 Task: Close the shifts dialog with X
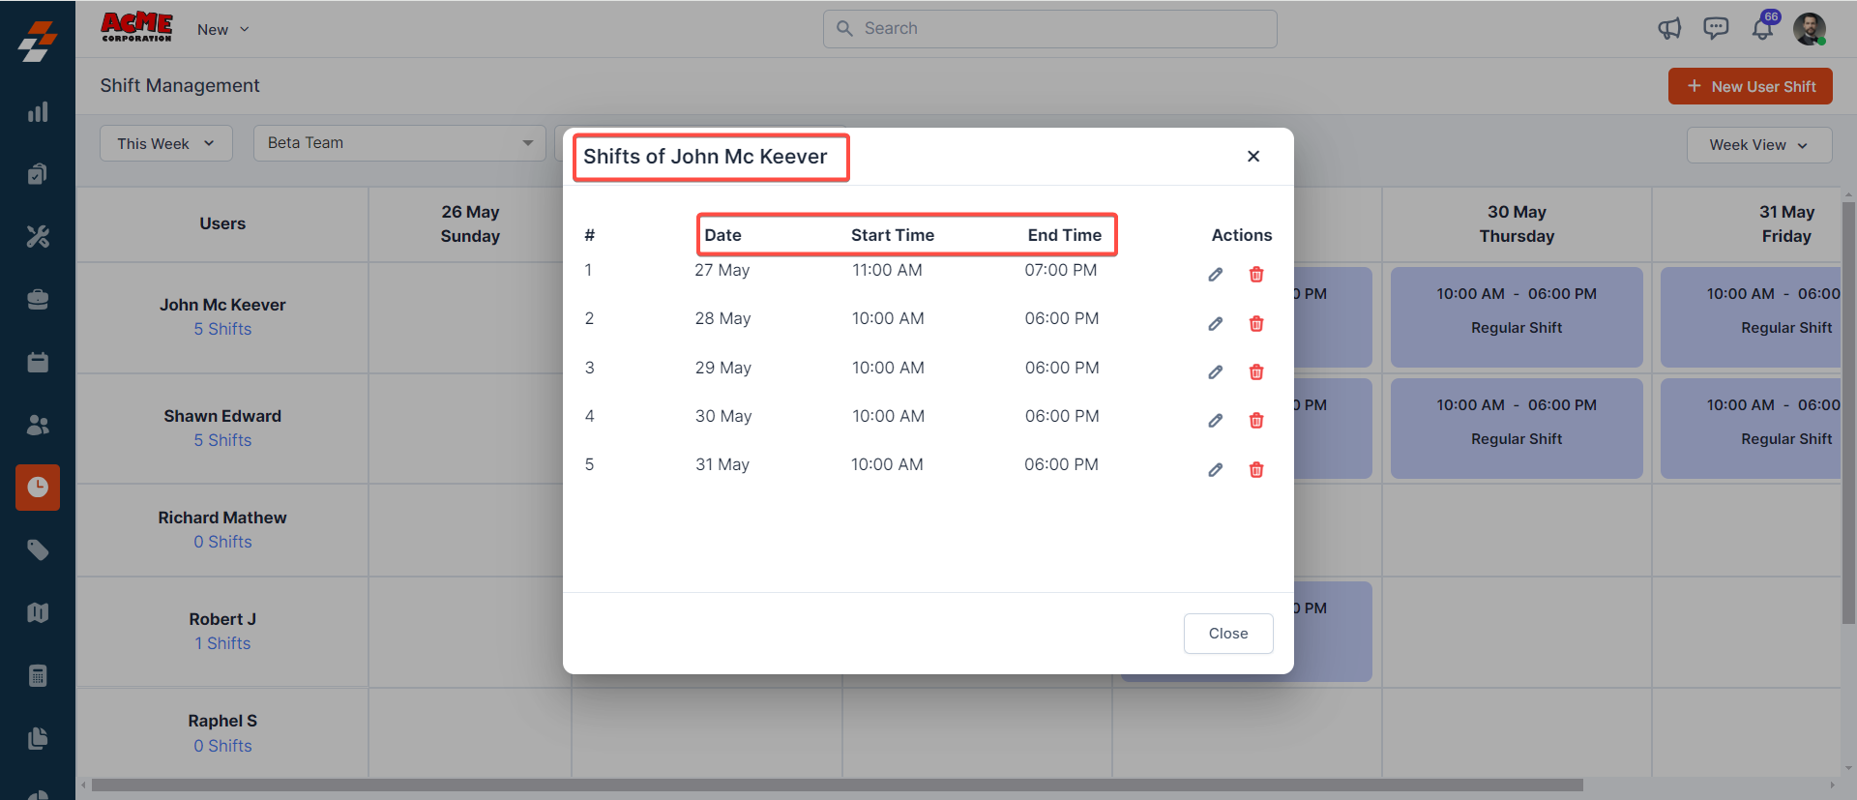pyautogui.click(x=1253, y=157)
